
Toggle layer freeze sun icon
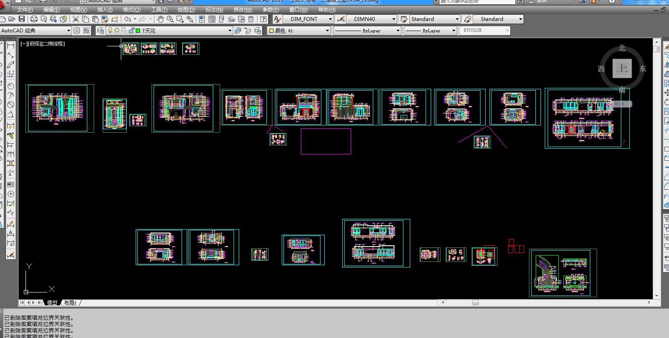117,31
